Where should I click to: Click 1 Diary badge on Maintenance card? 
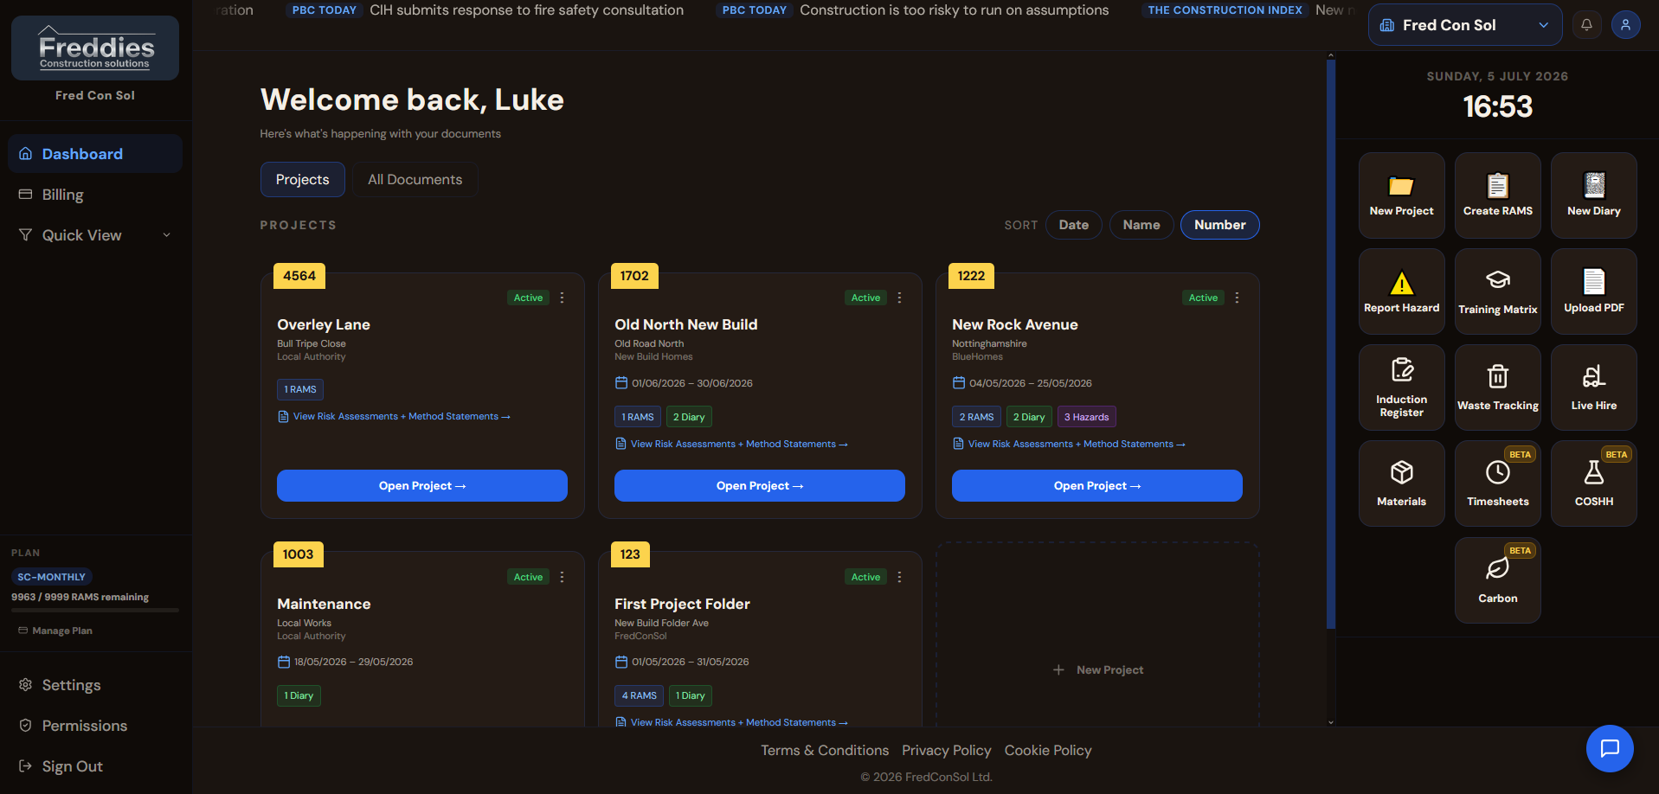(x=299, y=696)
